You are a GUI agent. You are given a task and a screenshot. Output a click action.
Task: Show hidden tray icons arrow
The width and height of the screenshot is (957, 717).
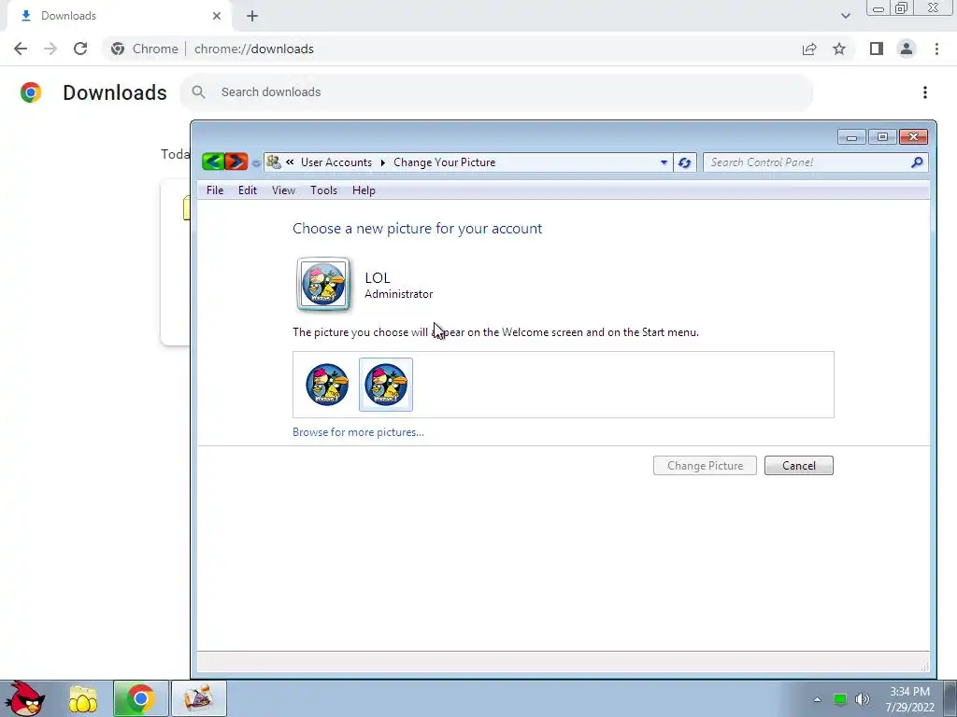[817, 699]
